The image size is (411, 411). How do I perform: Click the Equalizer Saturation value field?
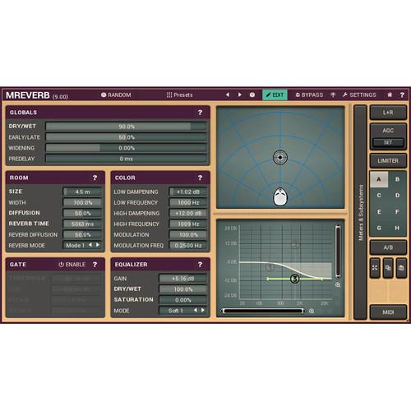(x=182, y=300)
